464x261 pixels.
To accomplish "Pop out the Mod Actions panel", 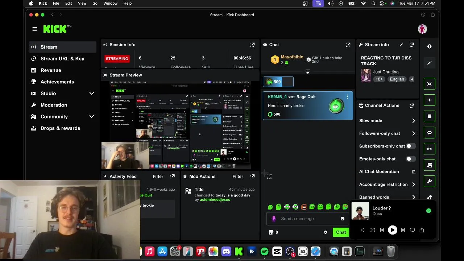I will click(252, 177).
